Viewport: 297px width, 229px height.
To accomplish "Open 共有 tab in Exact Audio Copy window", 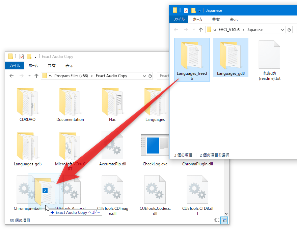I will click(x=52, y=66).
